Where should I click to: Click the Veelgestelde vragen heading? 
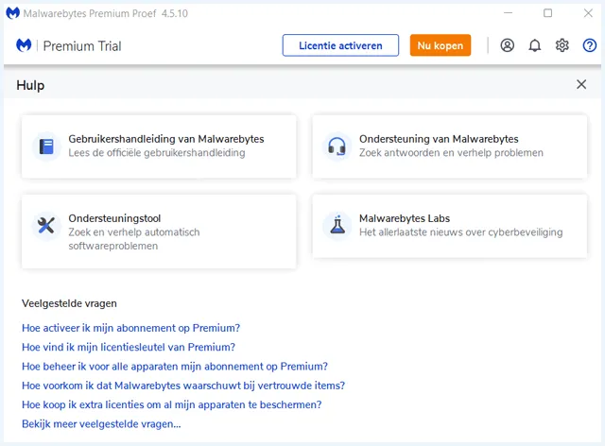coord(69,303)
